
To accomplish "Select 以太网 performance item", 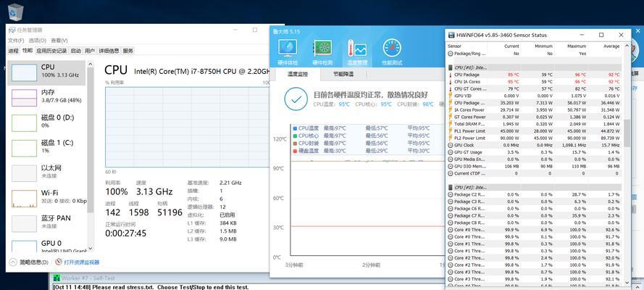I will [47, 172].
